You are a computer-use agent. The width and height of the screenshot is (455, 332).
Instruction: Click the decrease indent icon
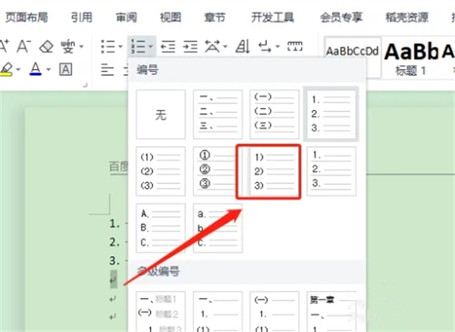point(168,46)
